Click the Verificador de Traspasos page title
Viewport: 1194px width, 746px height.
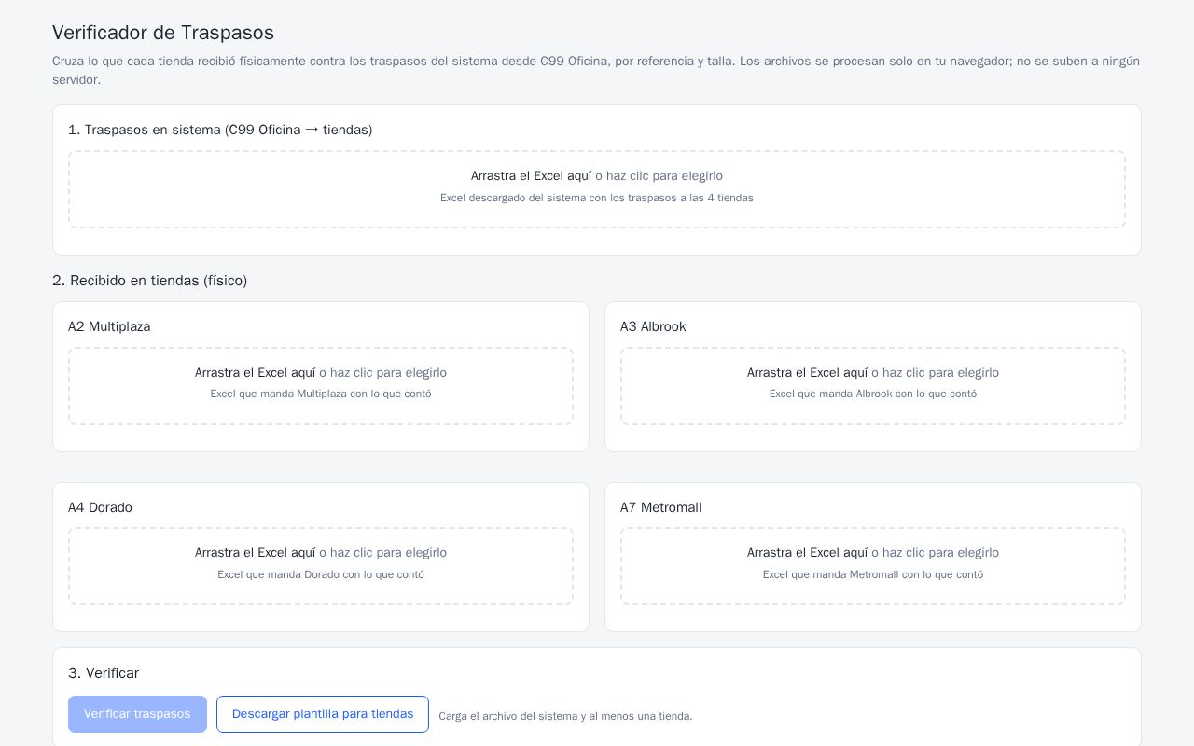coord(163,33)
